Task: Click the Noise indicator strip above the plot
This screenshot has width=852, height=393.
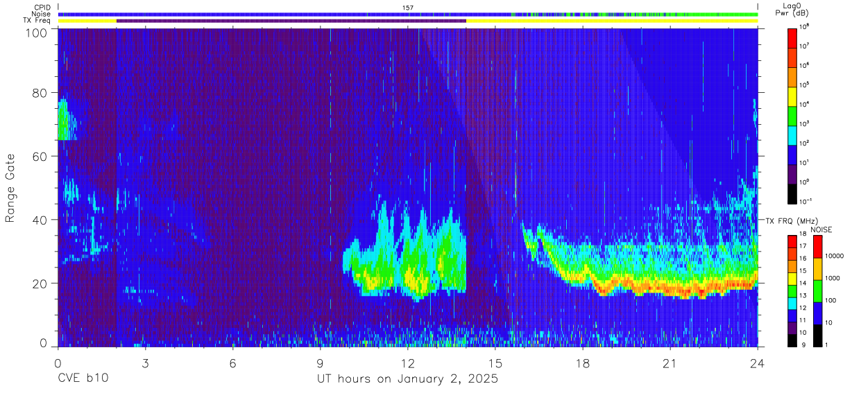Action: pos(408,14)
